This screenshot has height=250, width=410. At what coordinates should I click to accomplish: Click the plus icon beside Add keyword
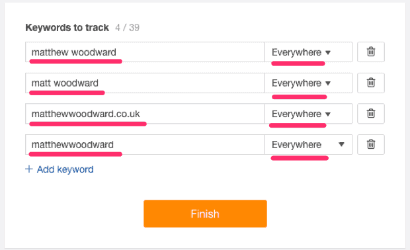[x=28, y=169]
